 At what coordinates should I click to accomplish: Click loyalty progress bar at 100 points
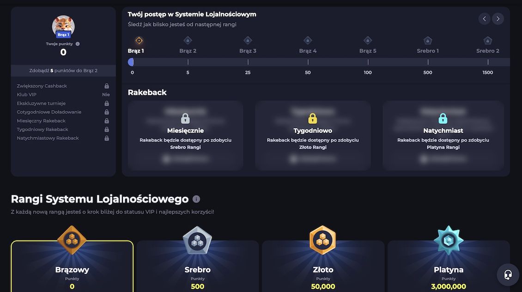coord(368,62)
